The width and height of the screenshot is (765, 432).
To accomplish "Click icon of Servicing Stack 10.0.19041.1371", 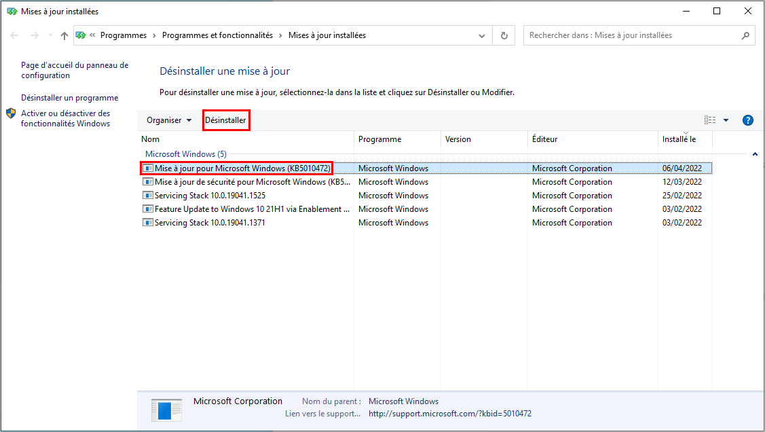I will (148, 223).
